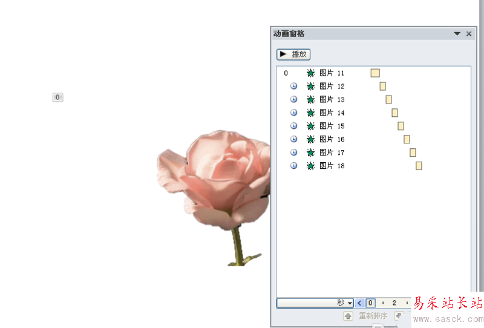Viewport: 484px width, 328px height.
Task: Click the 0 mark on the time ruler
Action: pos(370,303)
